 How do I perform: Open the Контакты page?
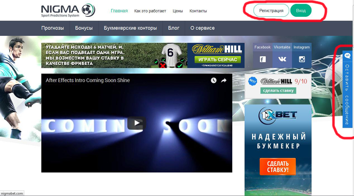[x=198, y=11]
